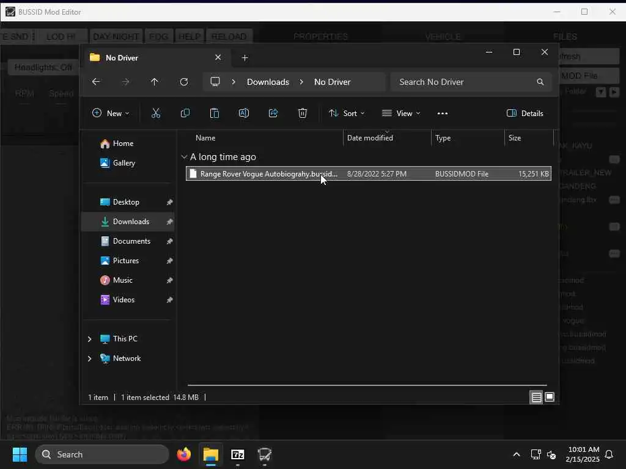The height and width of the screenshot is (469, 626).
Task: Go to the Pictures folder
Action: click(126, 261)
